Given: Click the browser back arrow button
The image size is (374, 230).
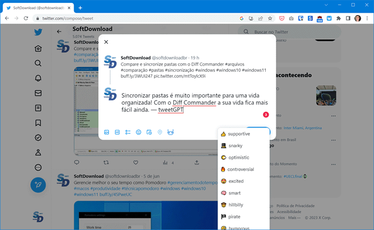Looking at the screenshot, I should [x=7, y=18].
